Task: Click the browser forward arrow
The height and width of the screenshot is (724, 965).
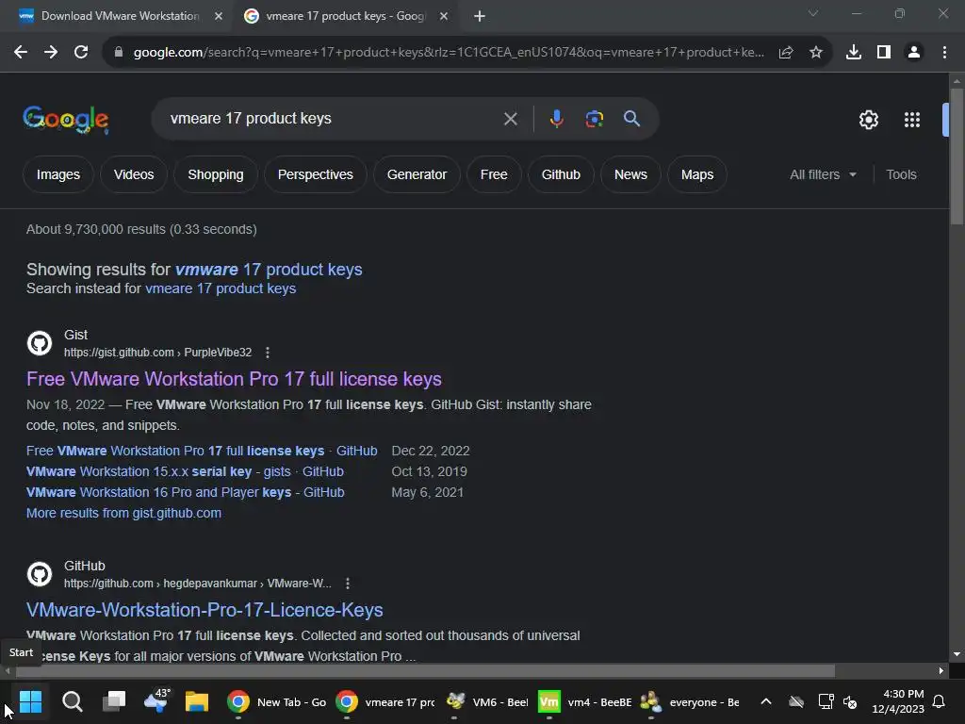Action: click(51, 53)
